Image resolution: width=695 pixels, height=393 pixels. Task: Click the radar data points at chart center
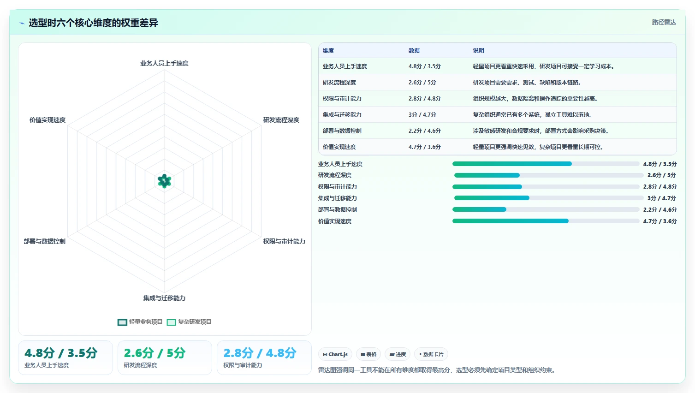(165, 181)
